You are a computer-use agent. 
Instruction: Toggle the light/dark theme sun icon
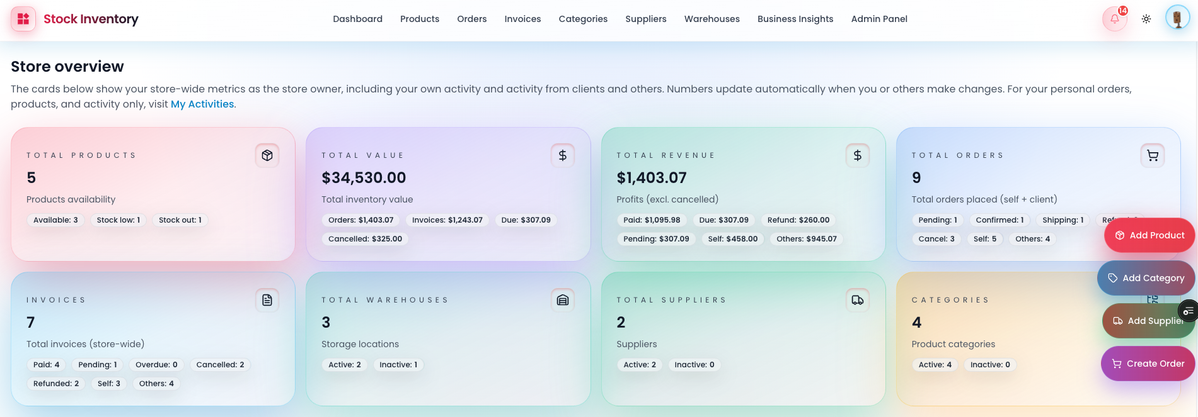tap(1146, 19)
